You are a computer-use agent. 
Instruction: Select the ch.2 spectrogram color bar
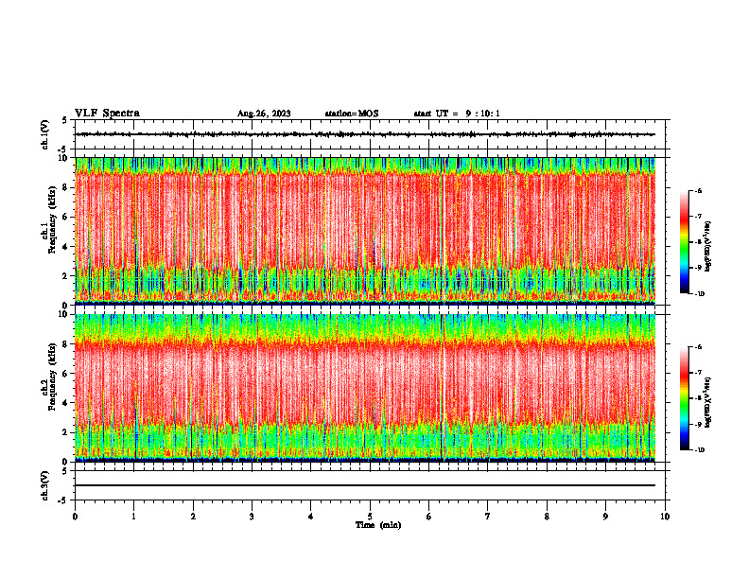tap(684, 398)
